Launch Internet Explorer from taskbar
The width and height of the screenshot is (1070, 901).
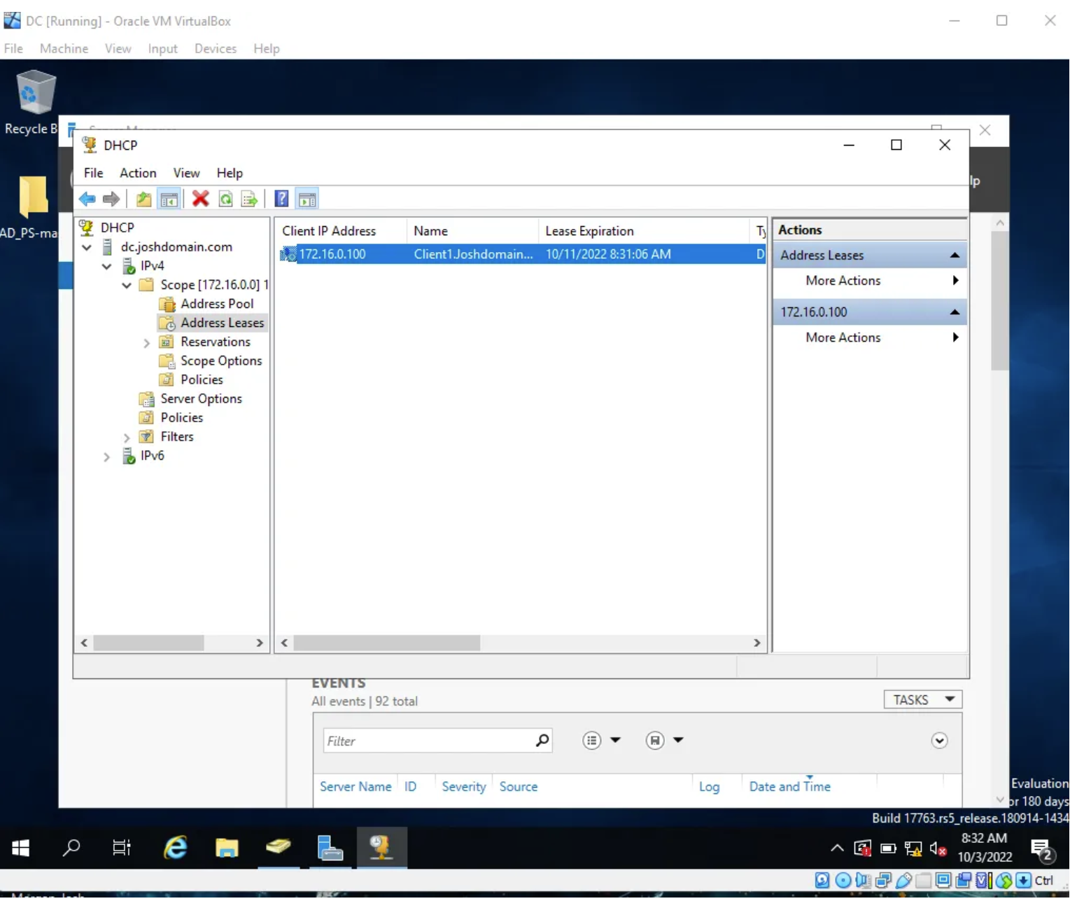click(175, 849)
